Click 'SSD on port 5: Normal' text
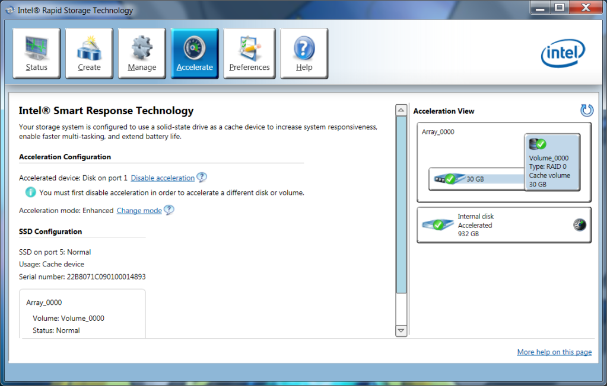 click(x=55, y=252)
